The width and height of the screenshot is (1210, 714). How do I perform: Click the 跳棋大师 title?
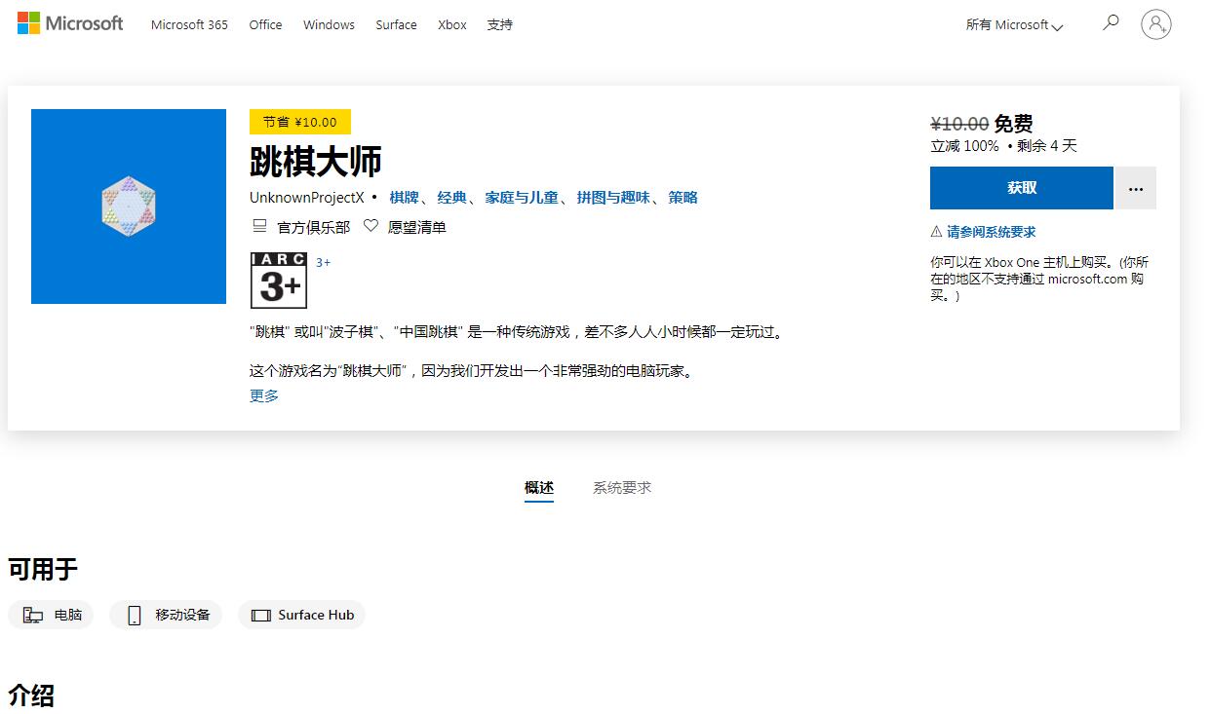pos(316,162)
